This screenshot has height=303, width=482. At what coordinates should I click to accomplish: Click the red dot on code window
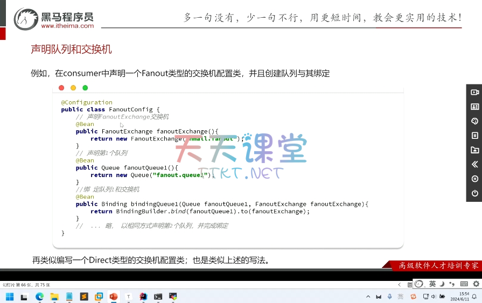(x=61, y=88)
